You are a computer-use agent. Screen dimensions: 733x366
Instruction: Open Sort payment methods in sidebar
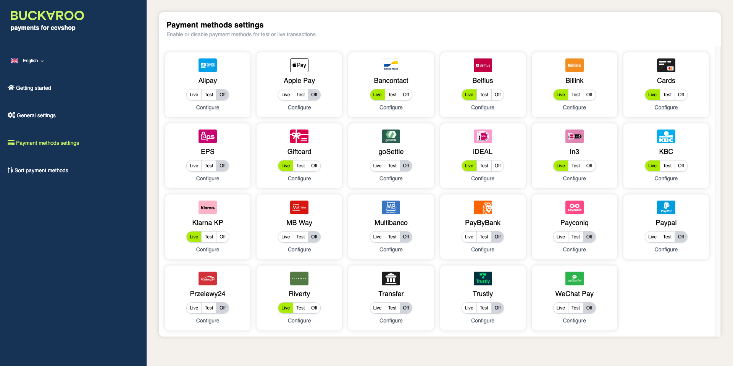coord(38,170)
